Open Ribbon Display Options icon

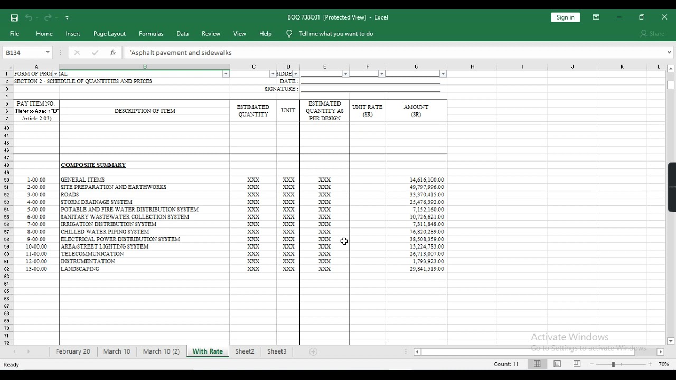point(596,17)
